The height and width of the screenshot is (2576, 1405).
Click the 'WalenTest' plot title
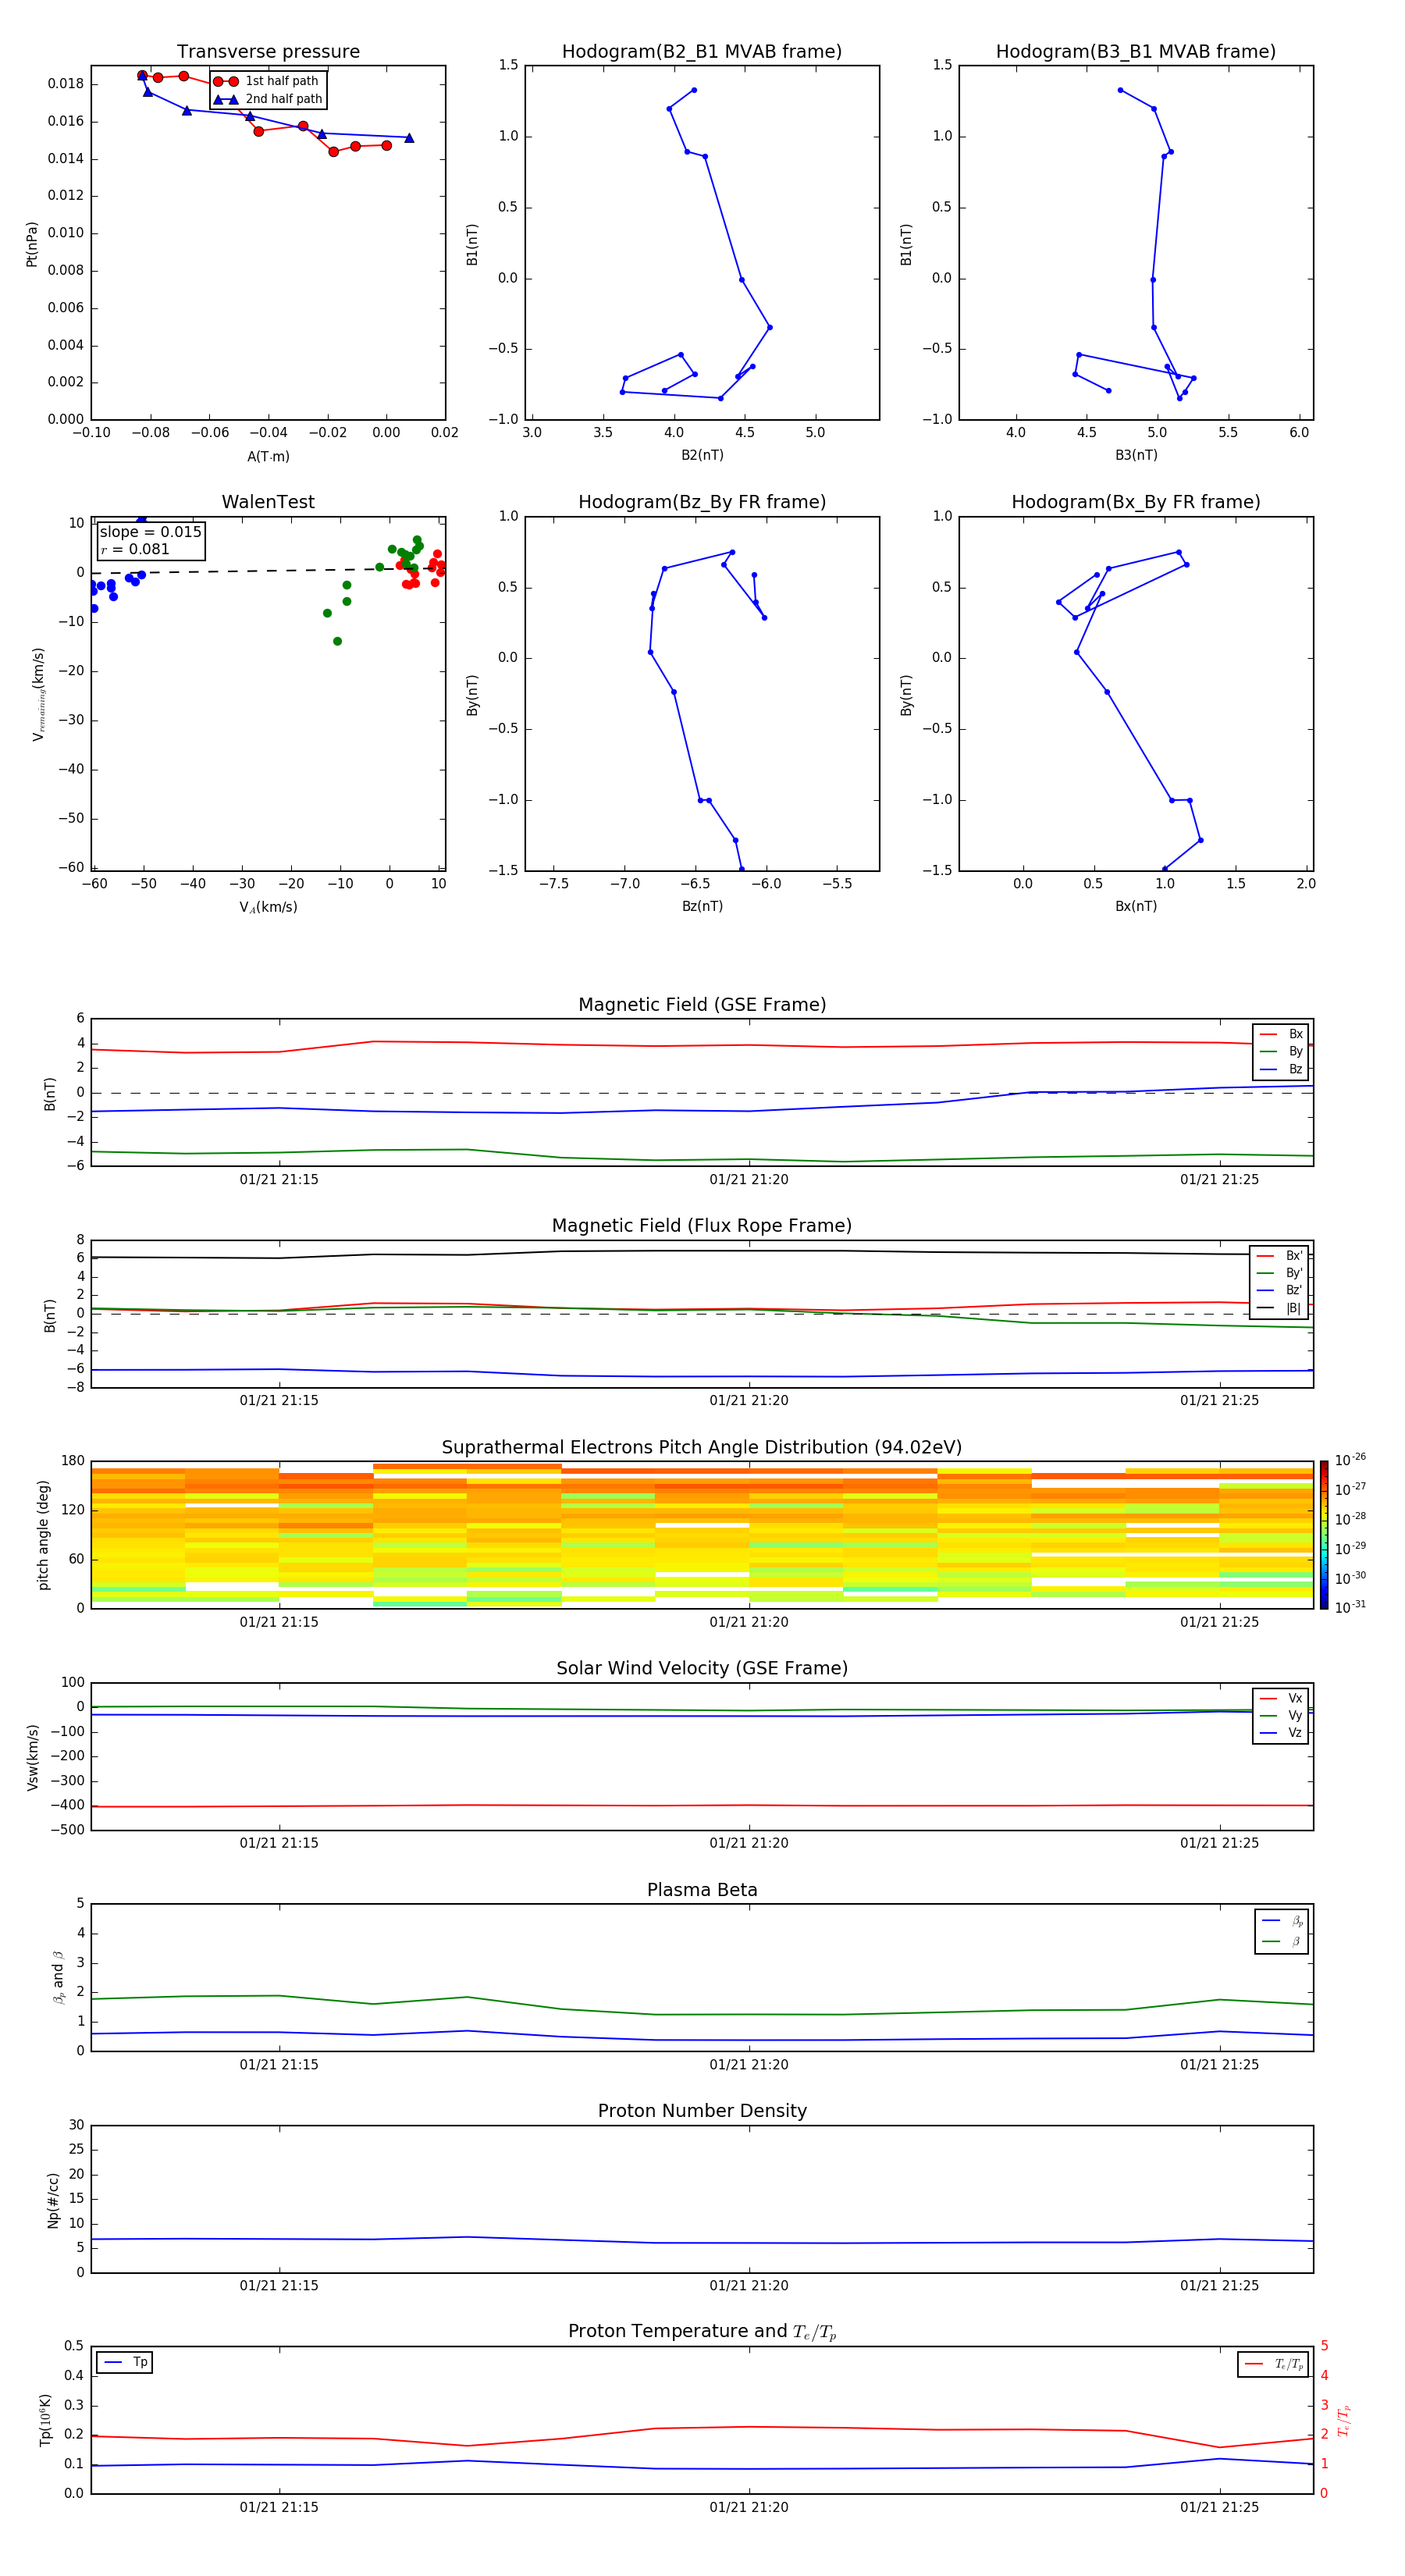tap(268, 502)
